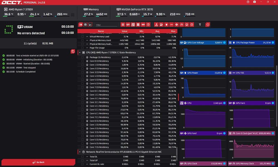
Task: Click the blue dot on GPU Power graph
Action: pyautogui.click(x=224, y=73)
